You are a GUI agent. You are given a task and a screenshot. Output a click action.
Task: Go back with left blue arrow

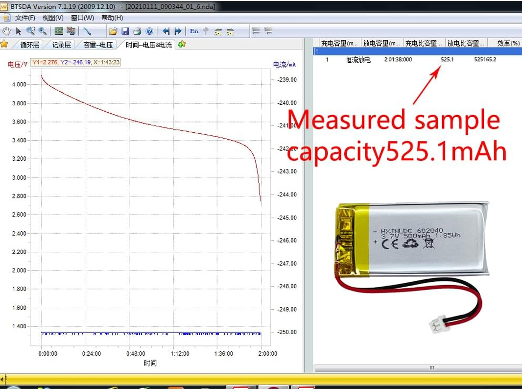click(166, 31)
